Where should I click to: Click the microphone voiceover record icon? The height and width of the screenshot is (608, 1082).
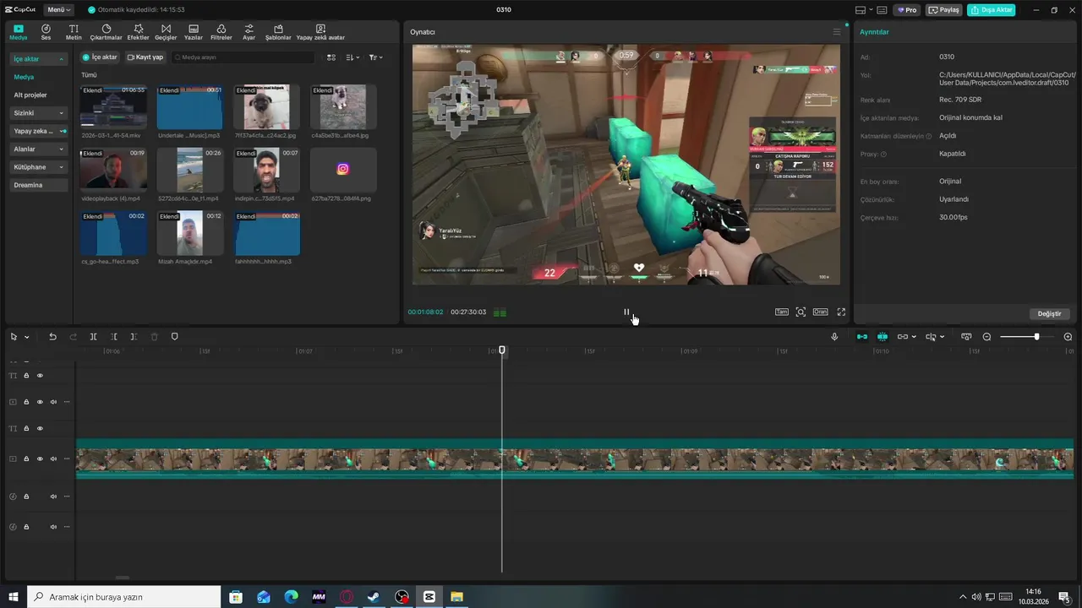click(834, 337)
